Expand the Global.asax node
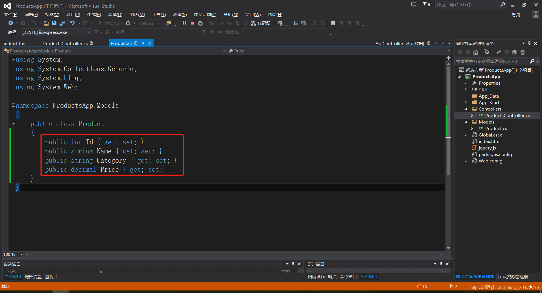 pyautogui.click(x=465, y=135)
